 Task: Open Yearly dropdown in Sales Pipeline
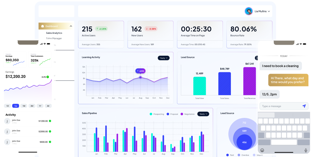click(x=203, y=114)
